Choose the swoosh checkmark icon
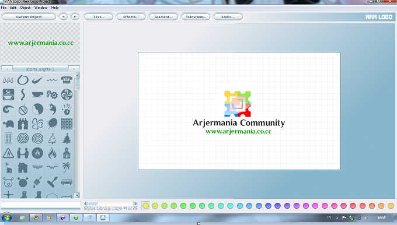397x225 pixels. coord(37,80)
